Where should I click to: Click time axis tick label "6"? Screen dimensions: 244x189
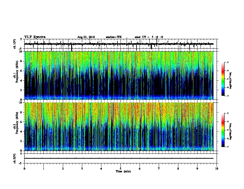(140, 169)
